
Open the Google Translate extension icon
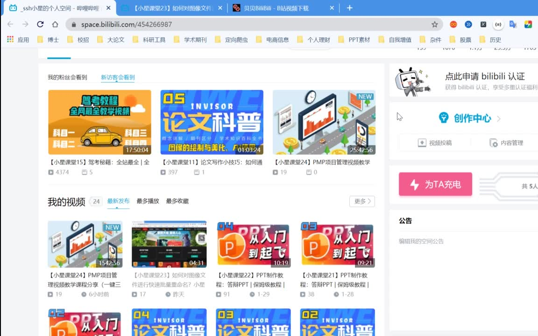512,24
